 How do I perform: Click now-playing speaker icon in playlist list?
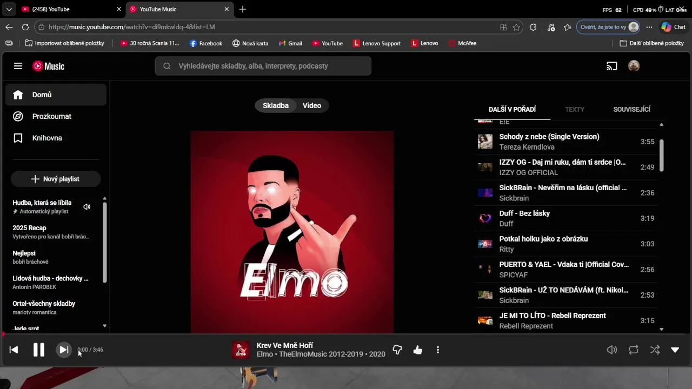tap(86, 206)
